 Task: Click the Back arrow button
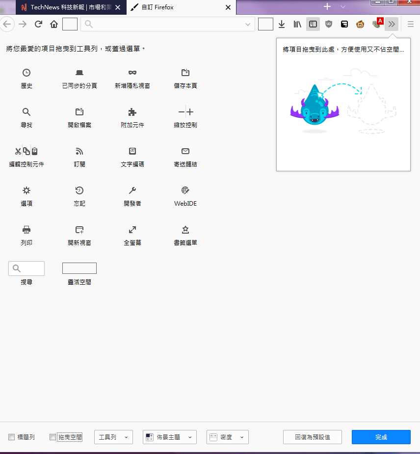click(x=7, y=24)
